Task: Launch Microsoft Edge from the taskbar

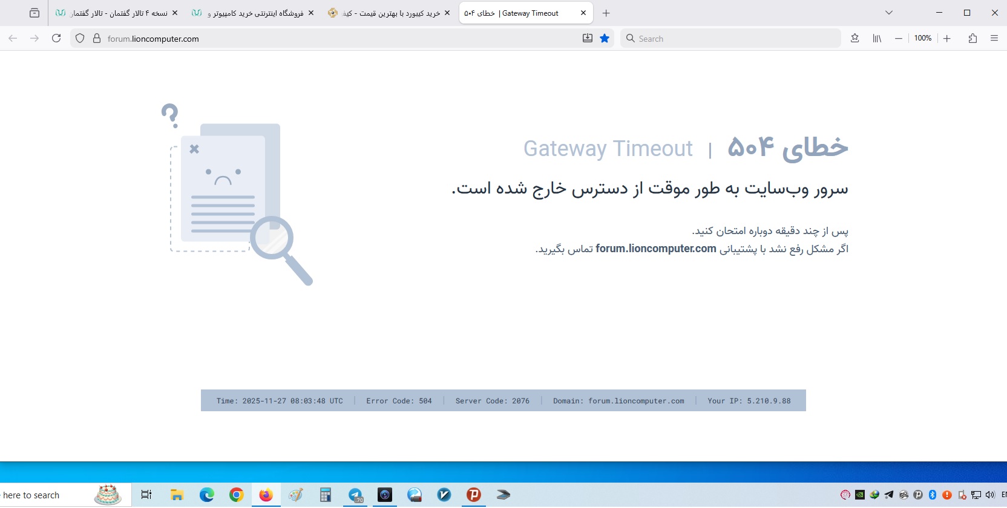Action: pos(207,495)
